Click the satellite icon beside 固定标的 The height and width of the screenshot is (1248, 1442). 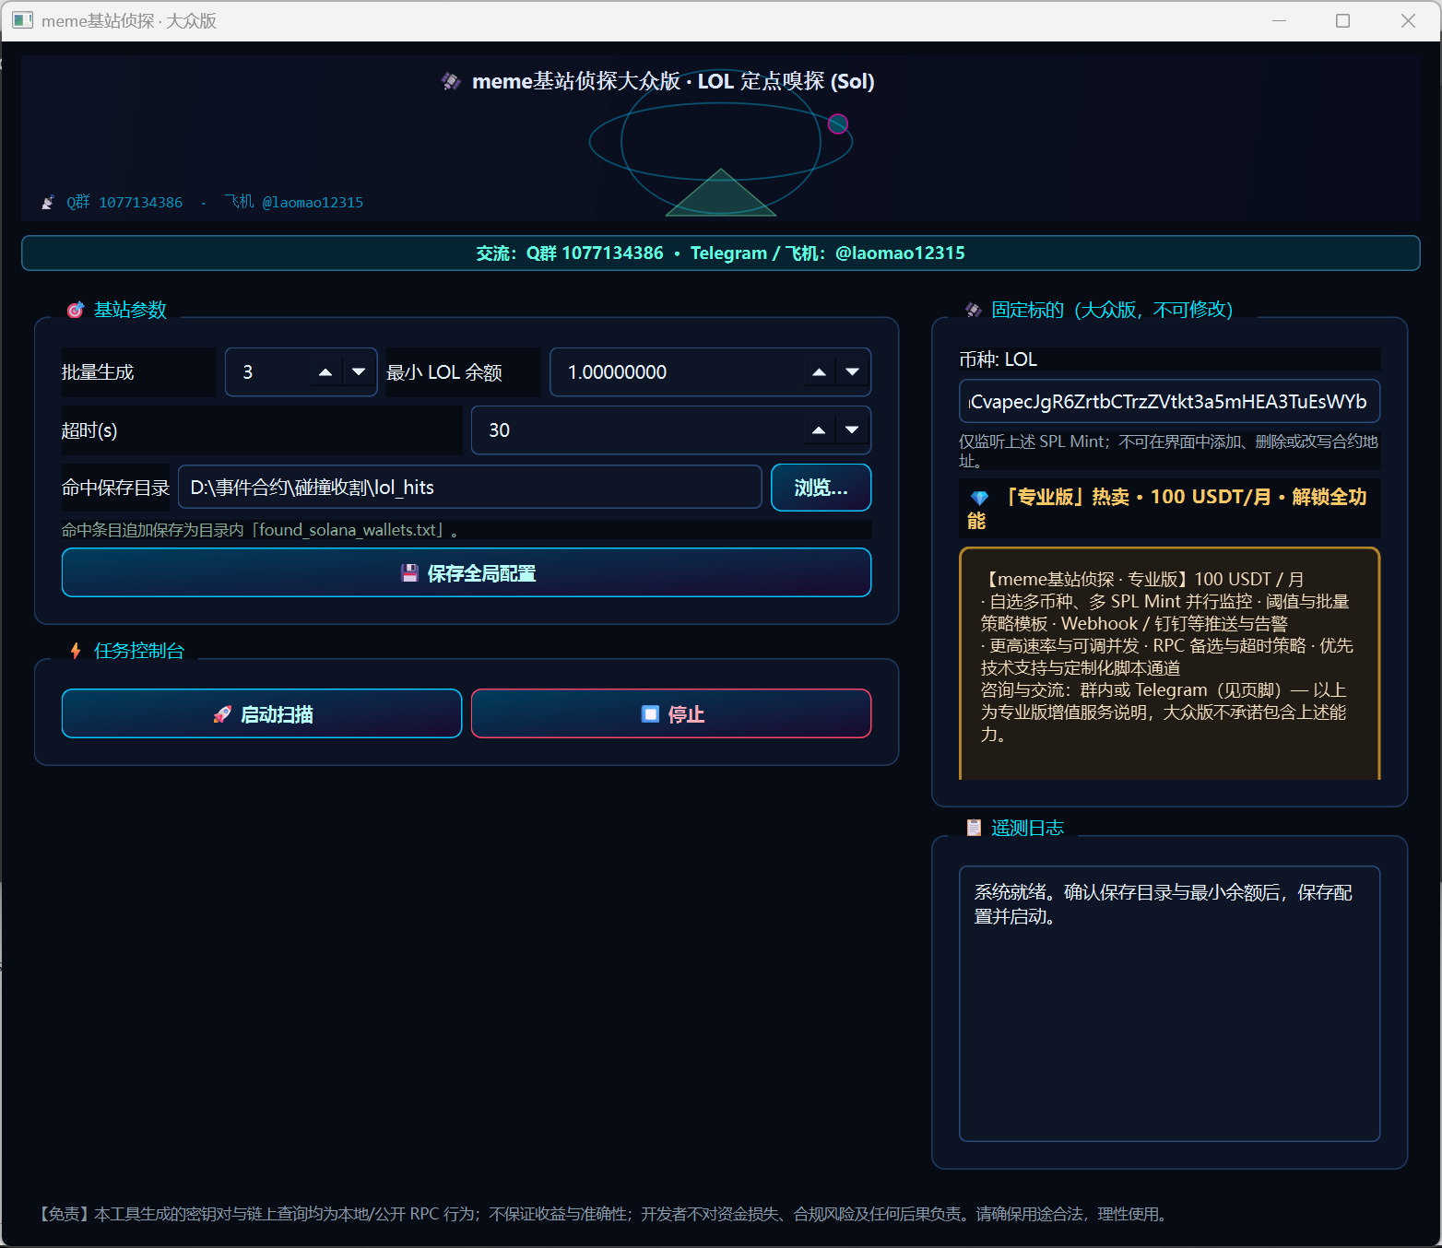tap(974, 311)
